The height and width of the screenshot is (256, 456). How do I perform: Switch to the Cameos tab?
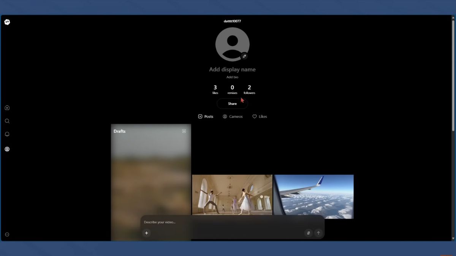click(x=233, y=116)
